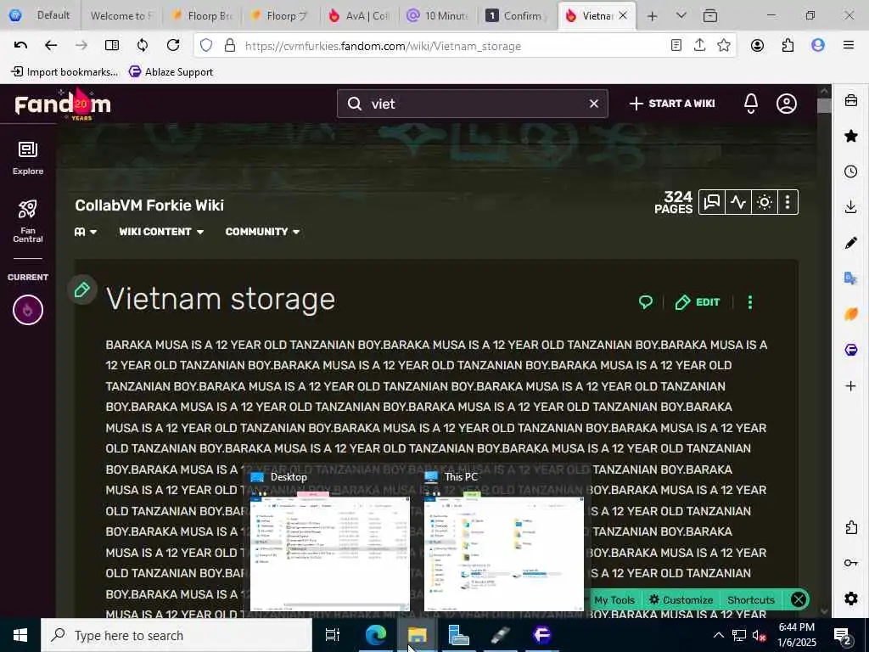Click the orange leaf sidebar icon
Viewport: 869px width, 652px height.
click(x=850, y=314)
